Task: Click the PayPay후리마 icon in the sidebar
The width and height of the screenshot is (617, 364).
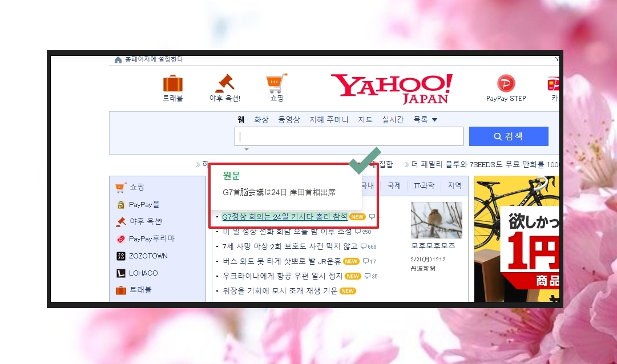Action: [121, 239]
